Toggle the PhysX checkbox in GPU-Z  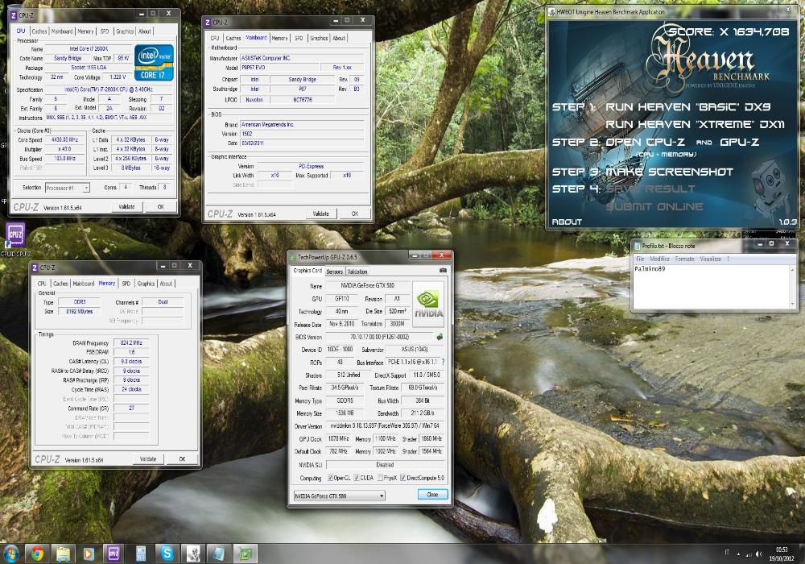pyautogui.click(x=380, y=479)
